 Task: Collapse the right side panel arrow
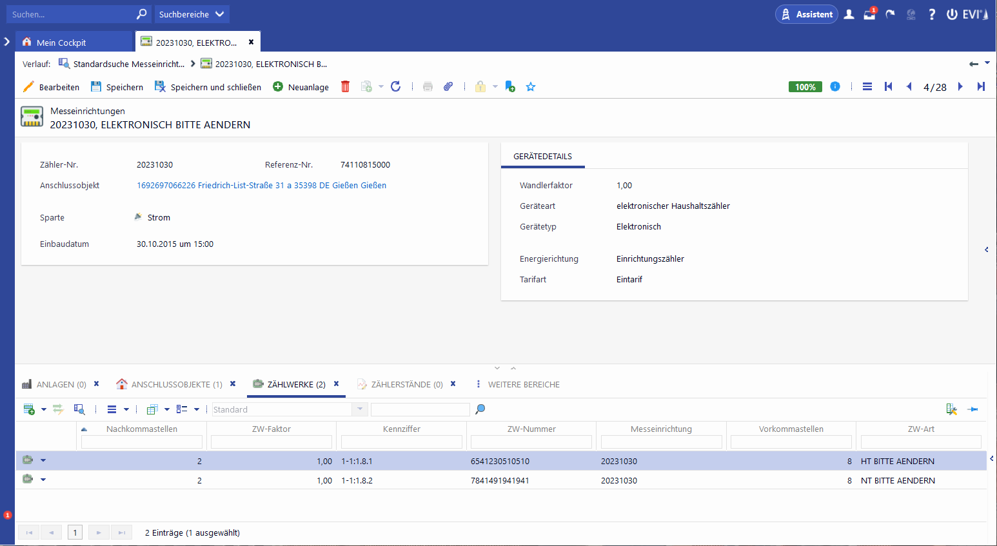986,249
